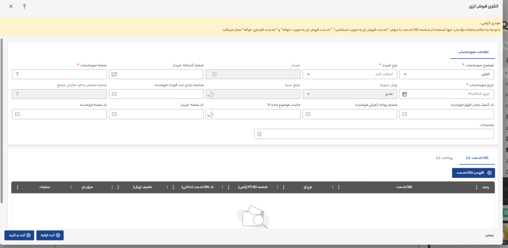The width and height of the screenshot is (508, 248).
Task: Expand the روش تسویه dropdown
Action: pyautogui.click(x=351, y=94)
